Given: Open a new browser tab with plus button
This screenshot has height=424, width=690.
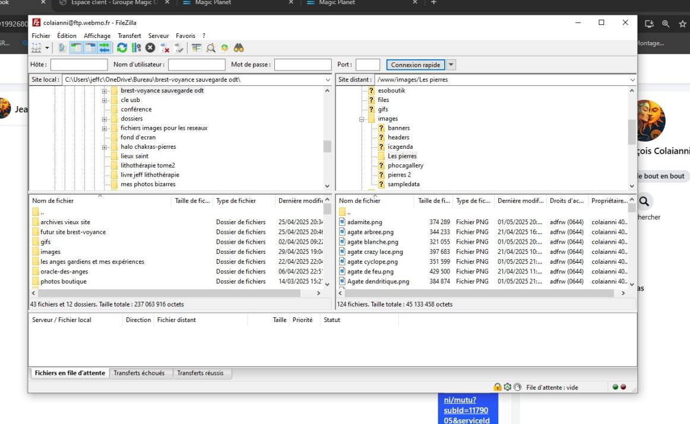Looking at the screenshot, I should [433, 2].
